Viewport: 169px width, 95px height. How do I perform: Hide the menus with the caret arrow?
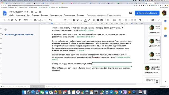tap(159, 20)
